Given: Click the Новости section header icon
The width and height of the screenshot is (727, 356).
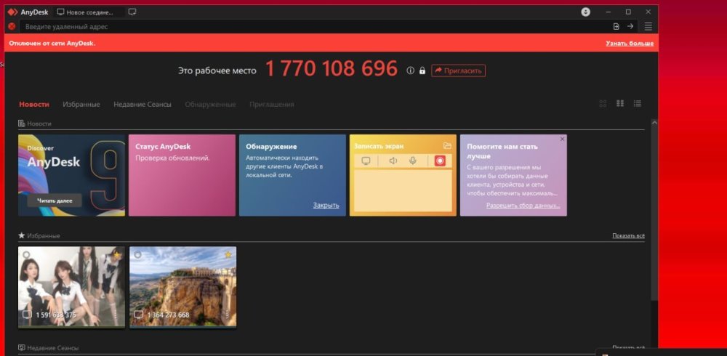Looking at the screenshot, I should pyautogui.click(x=21, y=124).
